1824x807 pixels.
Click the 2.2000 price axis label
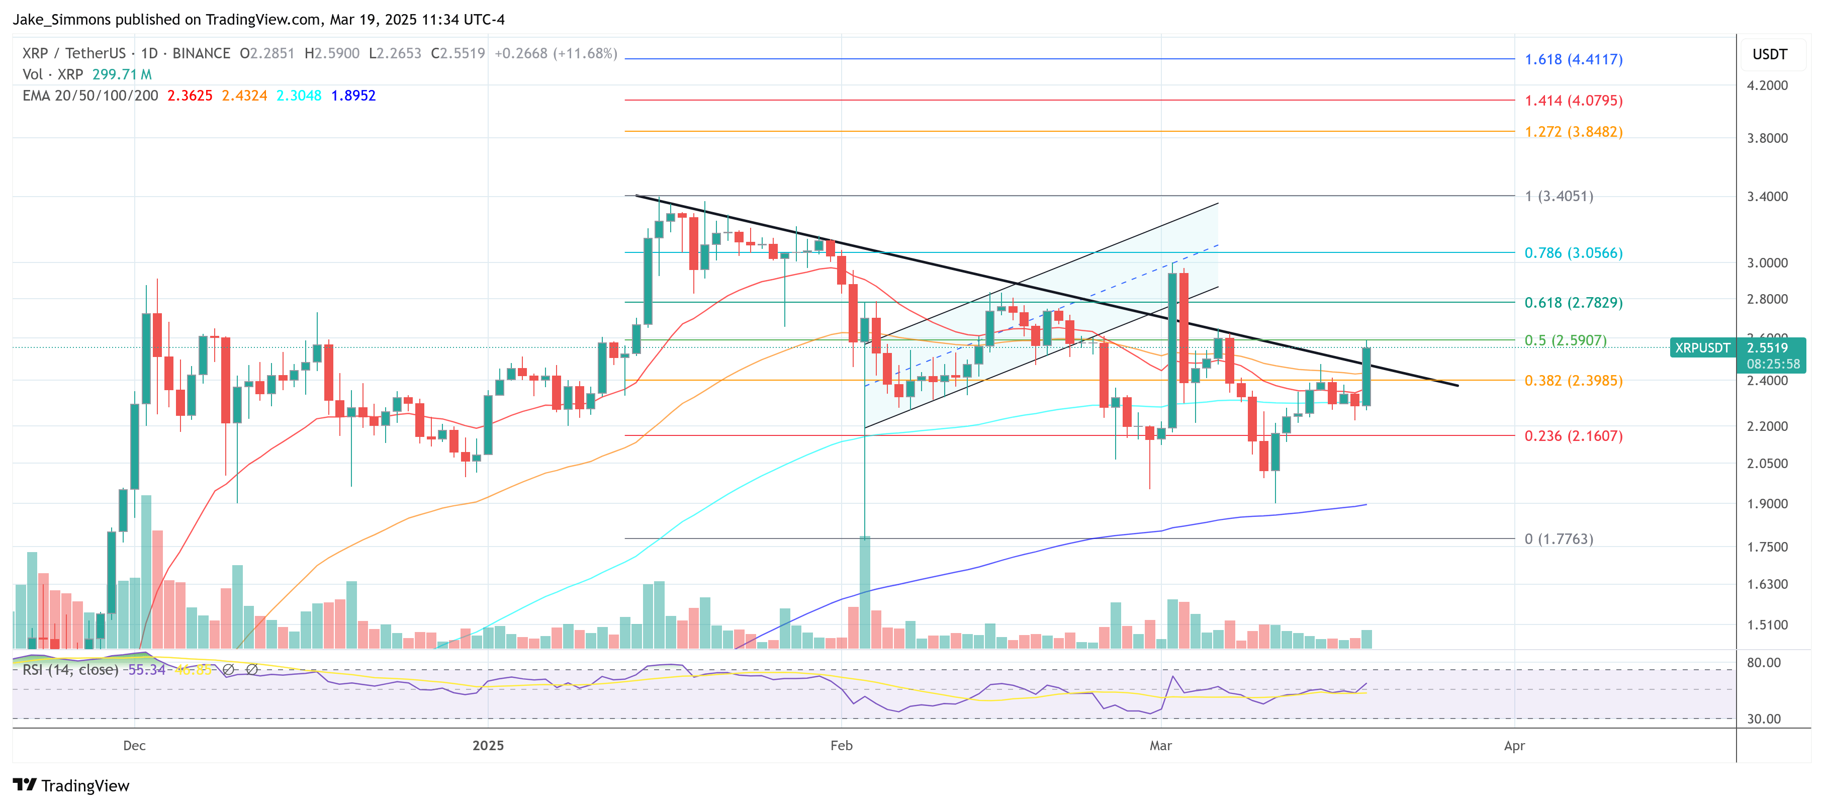1767,426
